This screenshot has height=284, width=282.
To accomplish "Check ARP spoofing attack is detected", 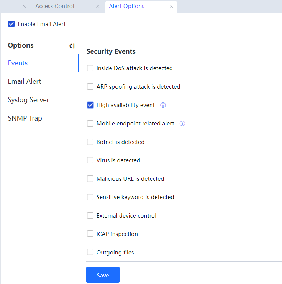I will [x=90, y=87].
